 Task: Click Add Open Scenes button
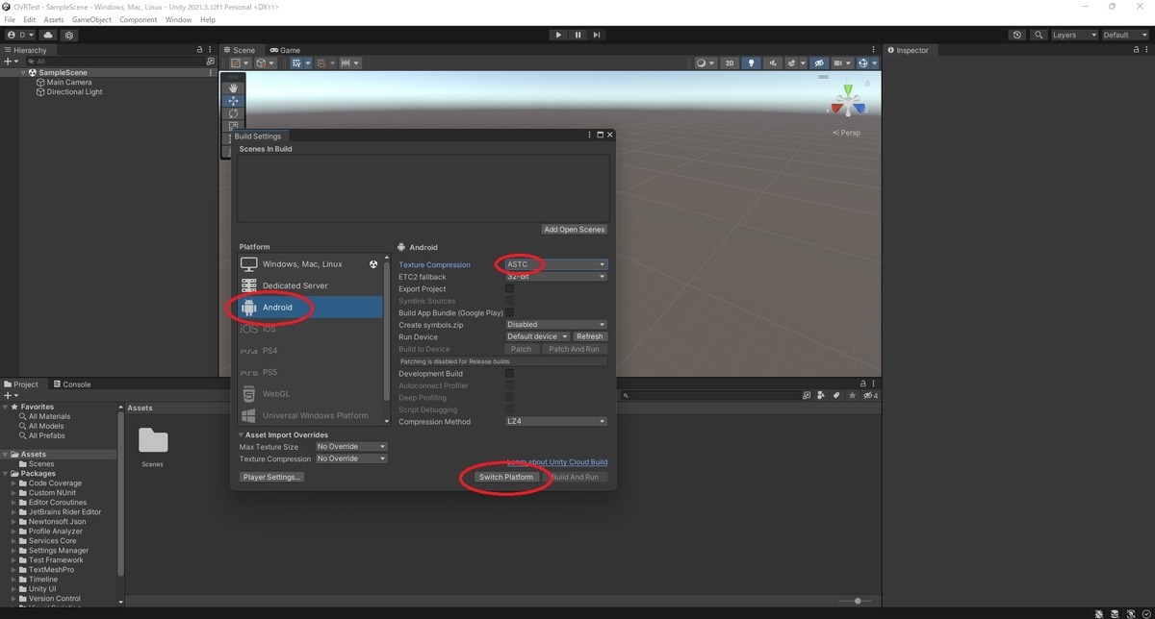pyautogui.click(x=575, y=230)
